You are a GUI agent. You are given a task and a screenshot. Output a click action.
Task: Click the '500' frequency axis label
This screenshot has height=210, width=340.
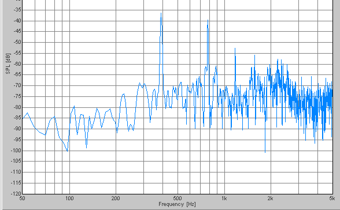pyautogui.click(x=178, y=198)
